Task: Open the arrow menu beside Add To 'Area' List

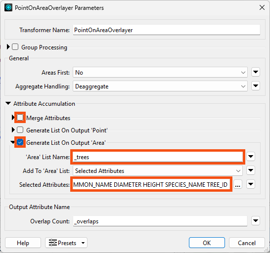Action: [251, 170]
